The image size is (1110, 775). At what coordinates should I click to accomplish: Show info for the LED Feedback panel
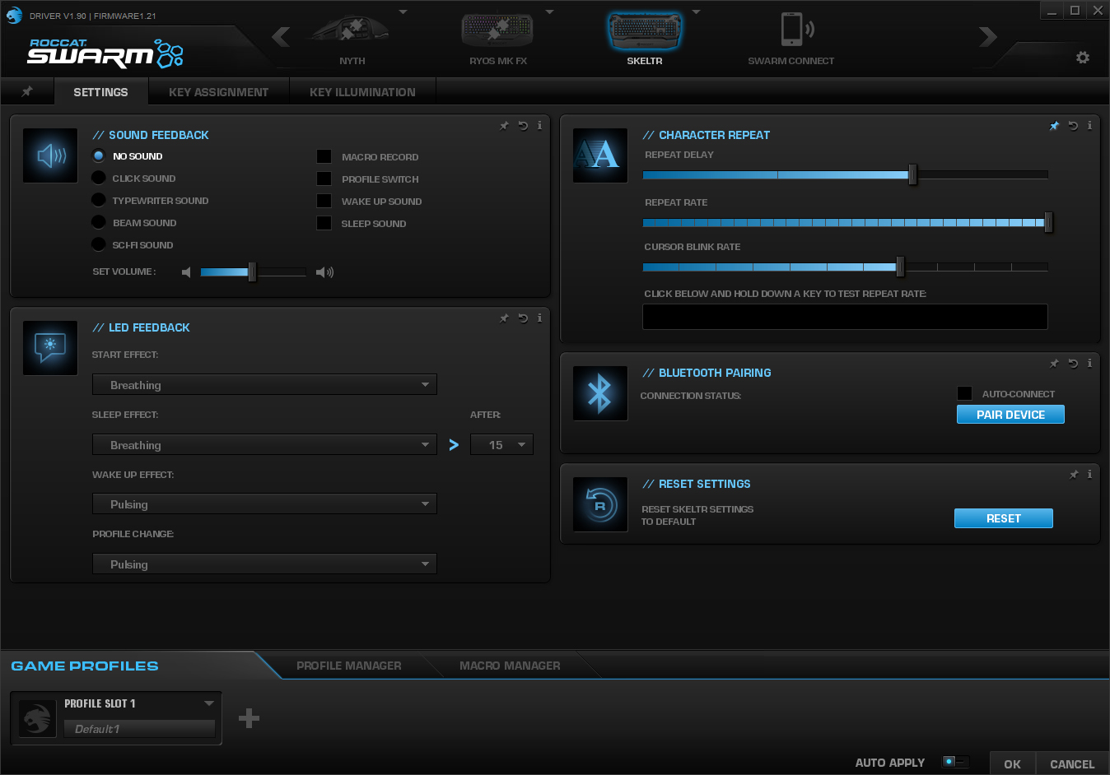(x=539, y=318)
